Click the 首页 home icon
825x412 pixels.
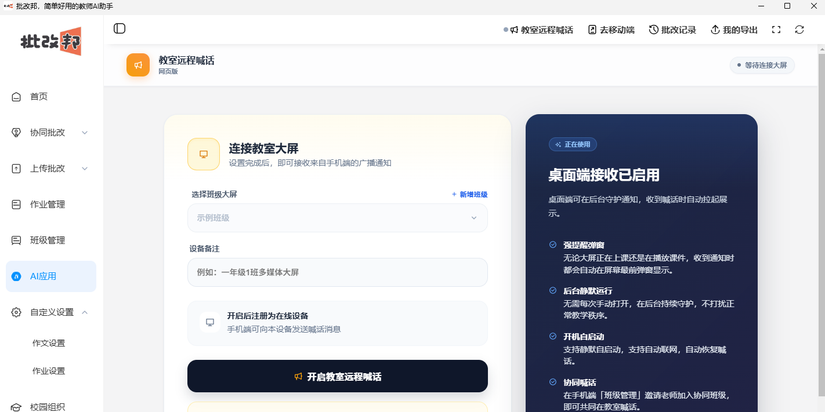(17, 97)
